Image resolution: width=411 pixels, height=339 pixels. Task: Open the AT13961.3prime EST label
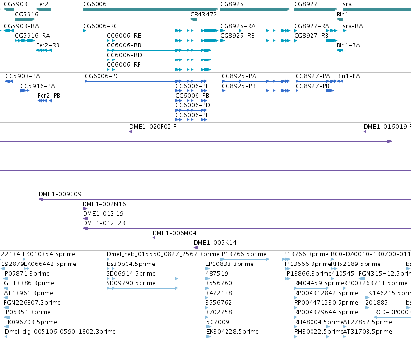(x=28, y=294)
